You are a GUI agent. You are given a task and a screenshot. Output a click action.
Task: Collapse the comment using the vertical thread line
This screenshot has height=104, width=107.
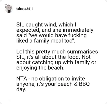pyautogui.click(x=9, y=56)
